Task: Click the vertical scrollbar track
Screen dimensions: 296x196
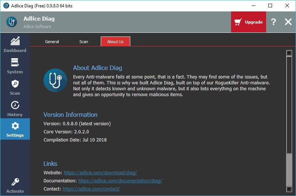Action: click(289, 111)
